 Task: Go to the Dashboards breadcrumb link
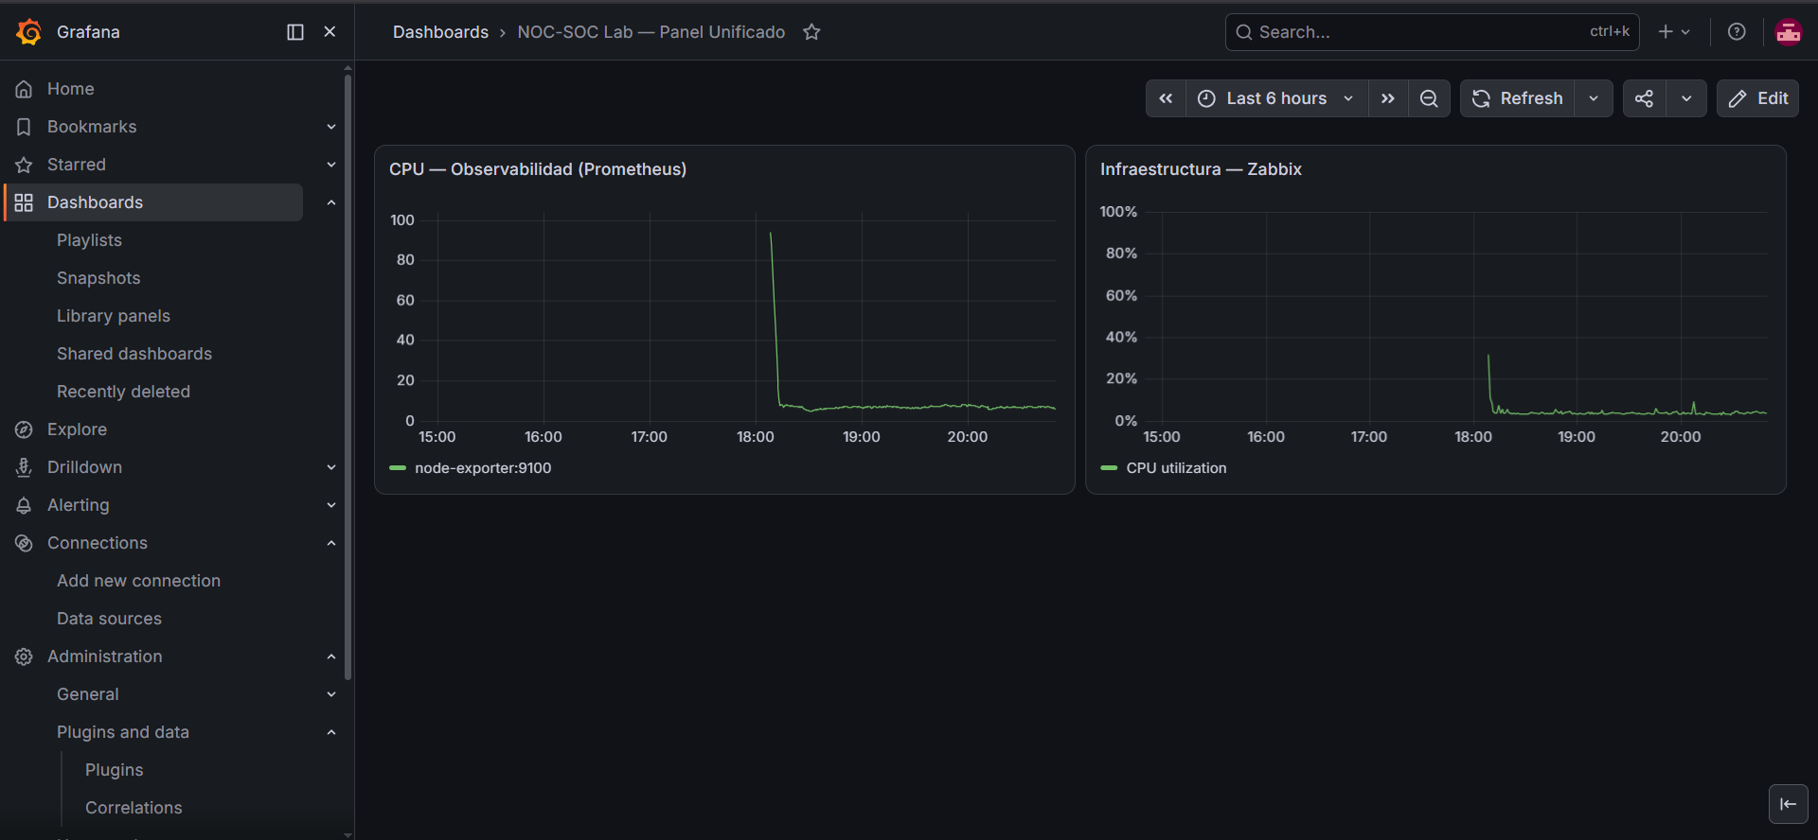tap(440, 32)
